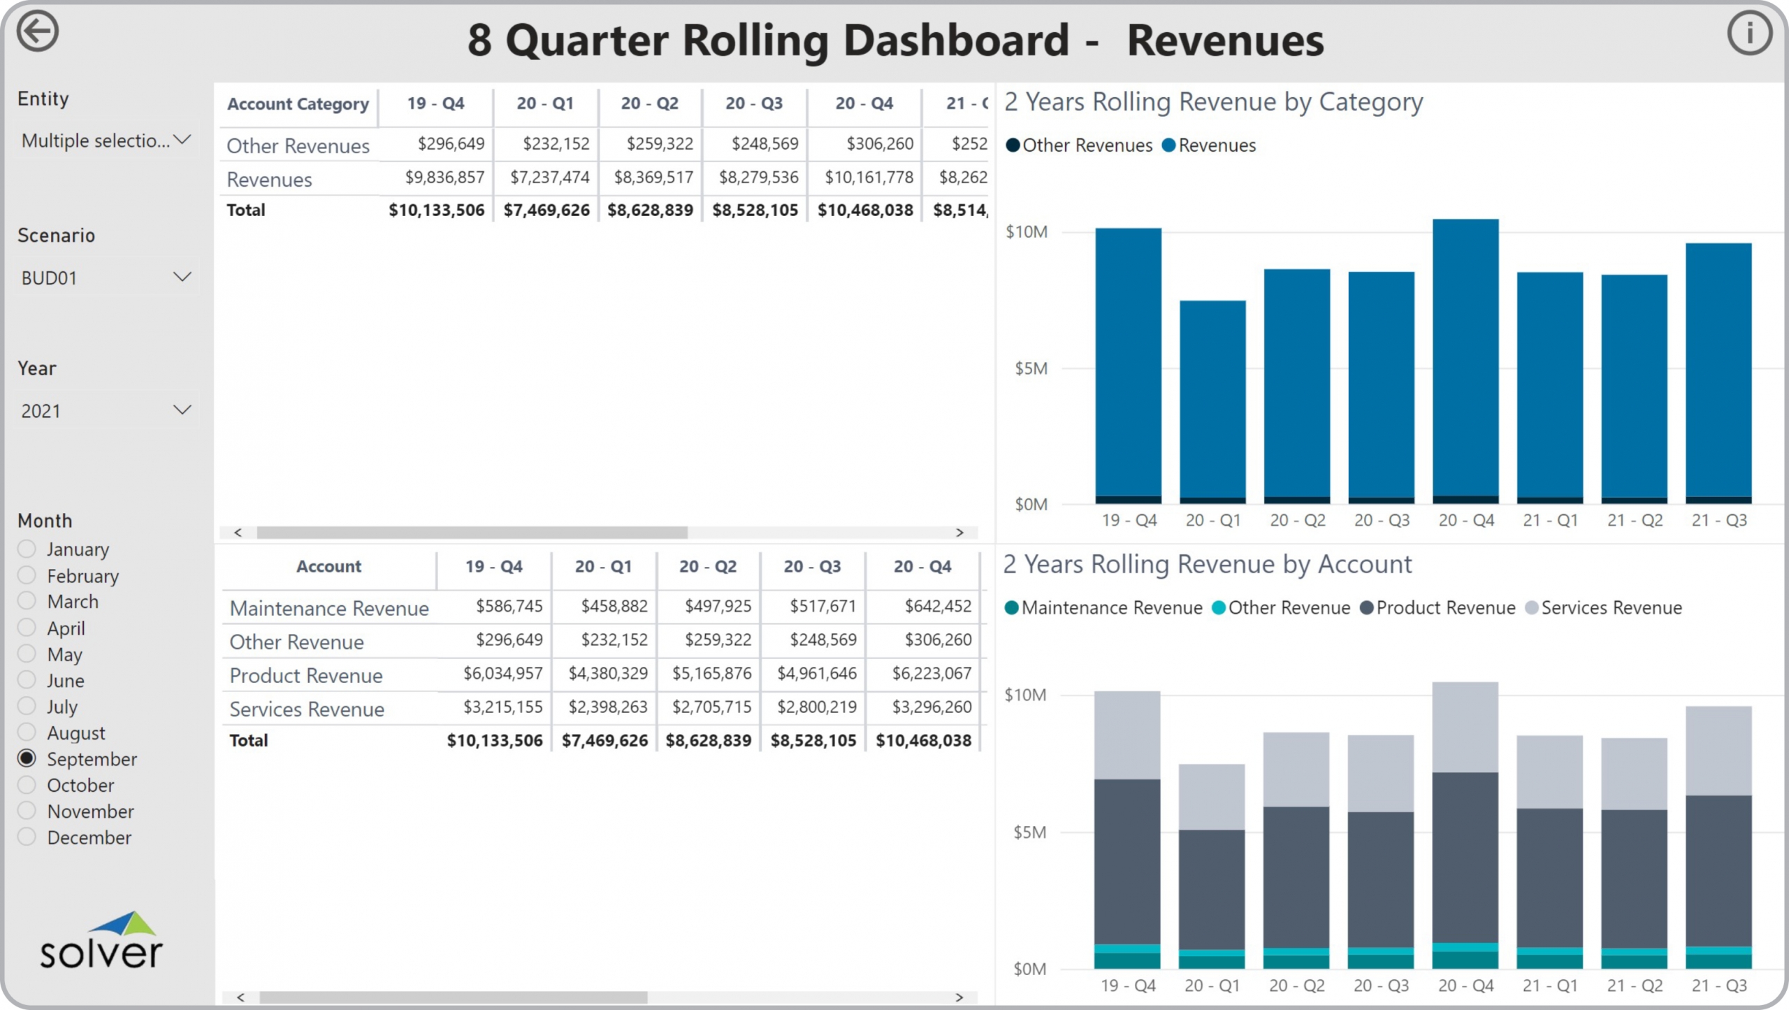Expand the Entity dropdown
Screen dimensions: 1789x1010
[182, 140]
